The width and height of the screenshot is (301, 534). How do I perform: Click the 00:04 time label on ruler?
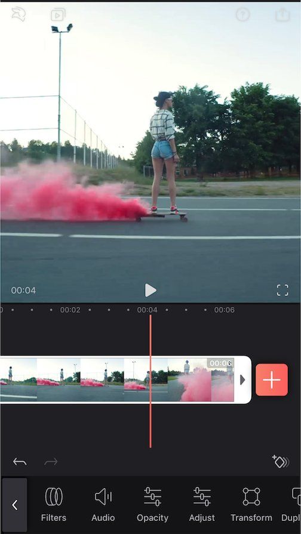(x=148, y=310)
